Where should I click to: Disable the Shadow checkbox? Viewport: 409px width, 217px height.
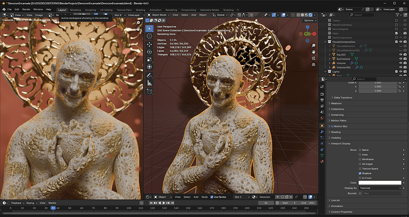360,174
